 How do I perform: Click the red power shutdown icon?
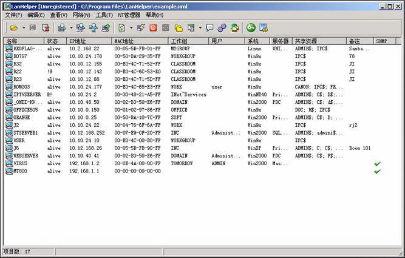click(153, 28)
